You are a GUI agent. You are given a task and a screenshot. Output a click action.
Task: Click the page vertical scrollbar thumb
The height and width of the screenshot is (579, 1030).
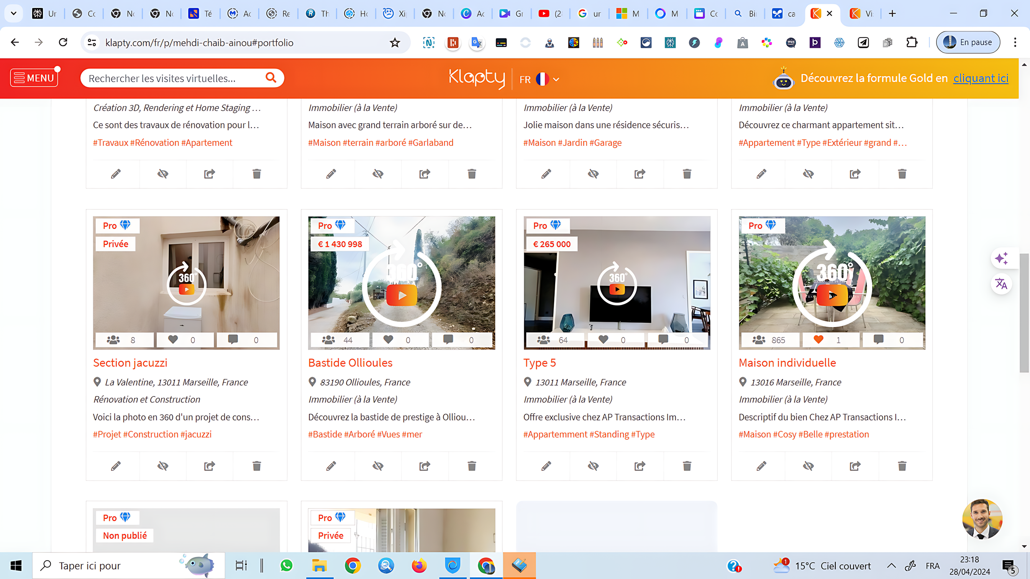point(1023,313)
